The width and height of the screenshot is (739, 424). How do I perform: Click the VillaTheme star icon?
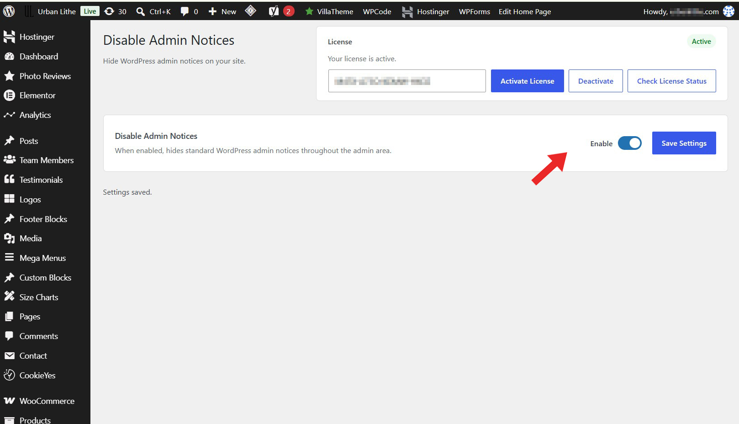(309, 11)
